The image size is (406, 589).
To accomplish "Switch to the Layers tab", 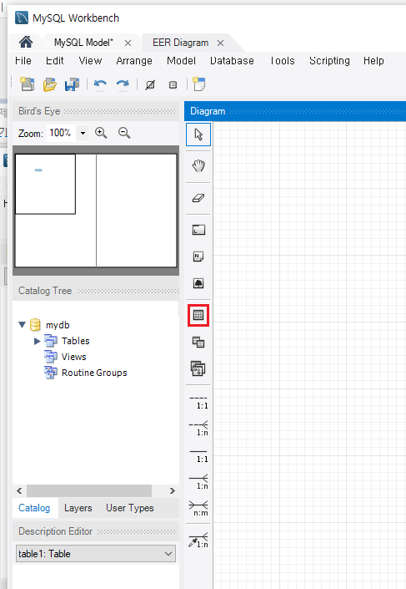I will [x=78, y=508].
